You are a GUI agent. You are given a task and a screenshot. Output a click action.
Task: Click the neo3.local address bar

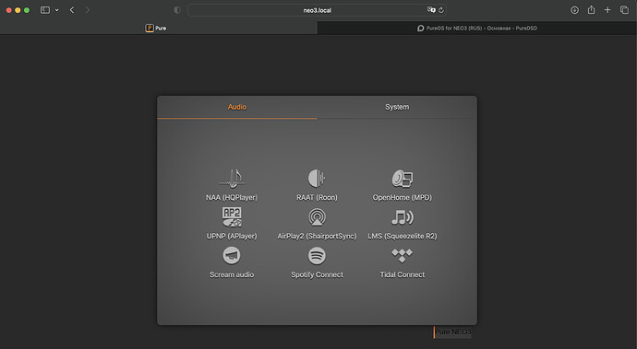pyautogui.click(x=318, y=10)
